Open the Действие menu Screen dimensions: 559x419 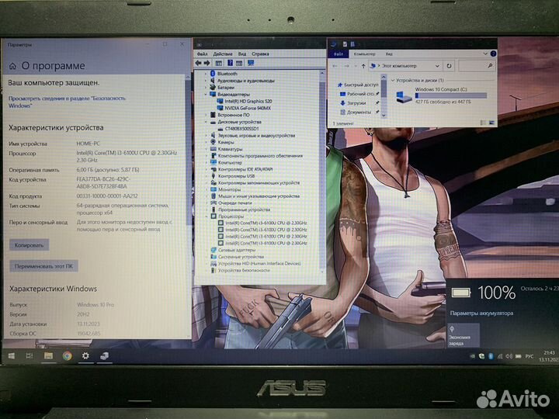(x=223, y=54)
